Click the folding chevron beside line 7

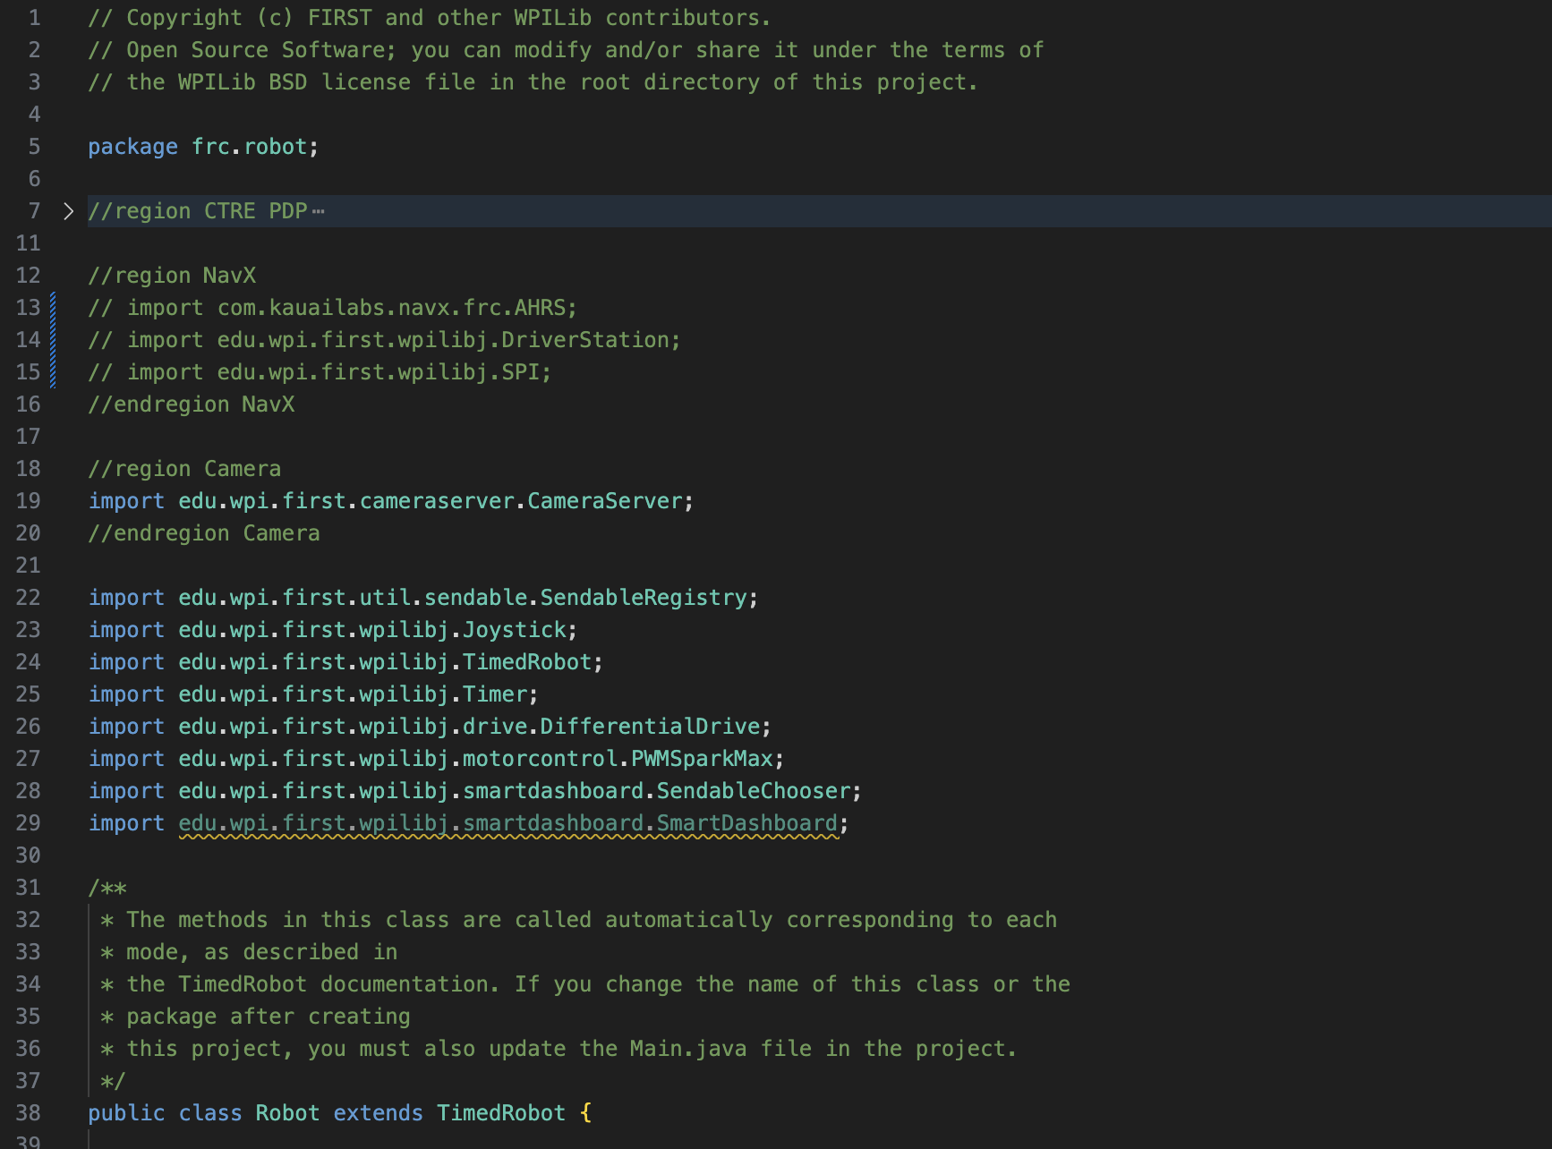click(68, 211)
